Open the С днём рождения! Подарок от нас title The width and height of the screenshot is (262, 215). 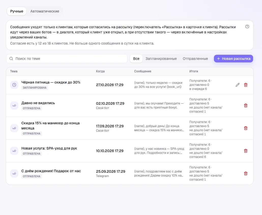[51, 171]
